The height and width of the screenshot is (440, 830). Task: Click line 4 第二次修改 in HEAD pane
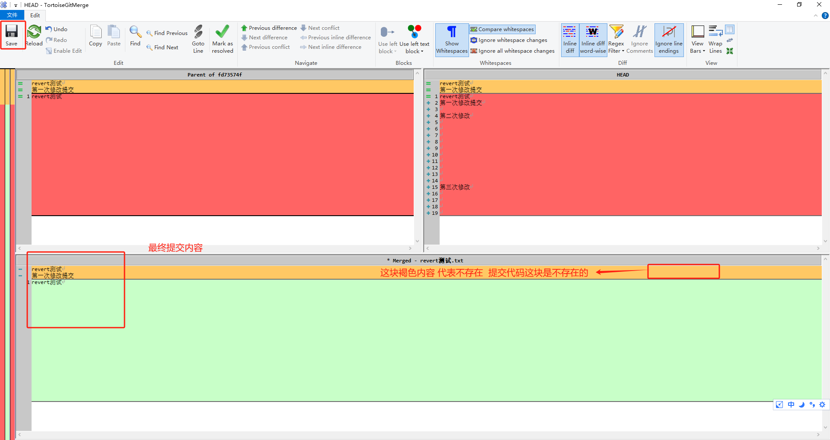click(455, 116)
